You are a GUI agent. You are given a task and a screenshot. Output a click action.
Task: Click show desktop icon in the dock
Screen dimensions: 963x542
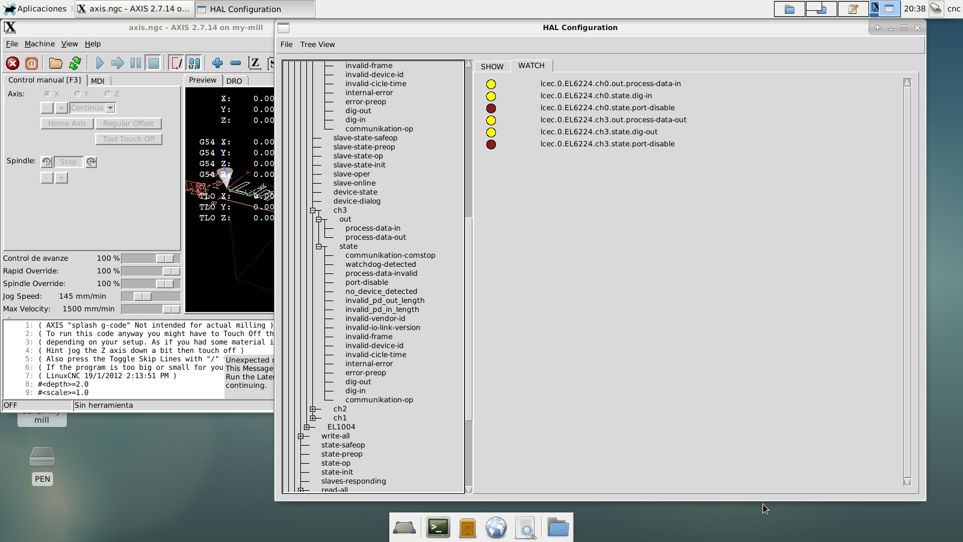click(x=404, y=528)
